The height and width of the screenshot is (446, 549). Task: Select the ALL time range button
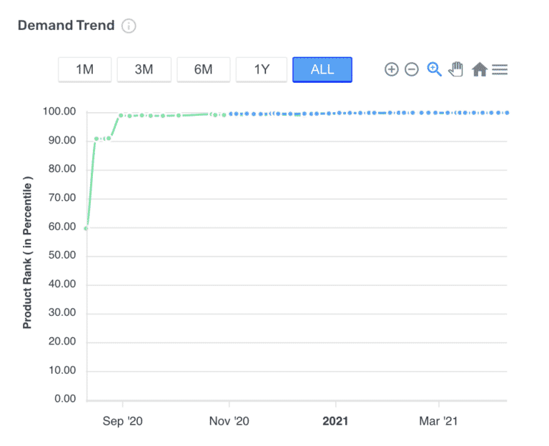point(322,69)
